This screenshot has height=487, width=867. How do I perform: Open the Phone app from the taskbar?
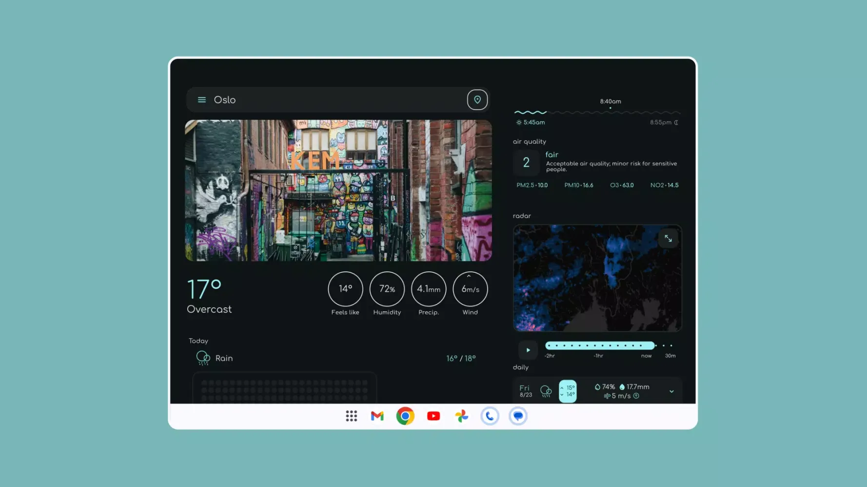pyautogui.click(x=490, y=416)
